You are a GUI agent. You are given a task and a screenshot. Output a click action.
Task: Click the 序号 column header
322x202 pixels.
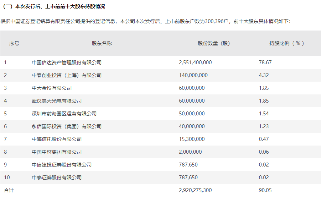pos(14,43)
